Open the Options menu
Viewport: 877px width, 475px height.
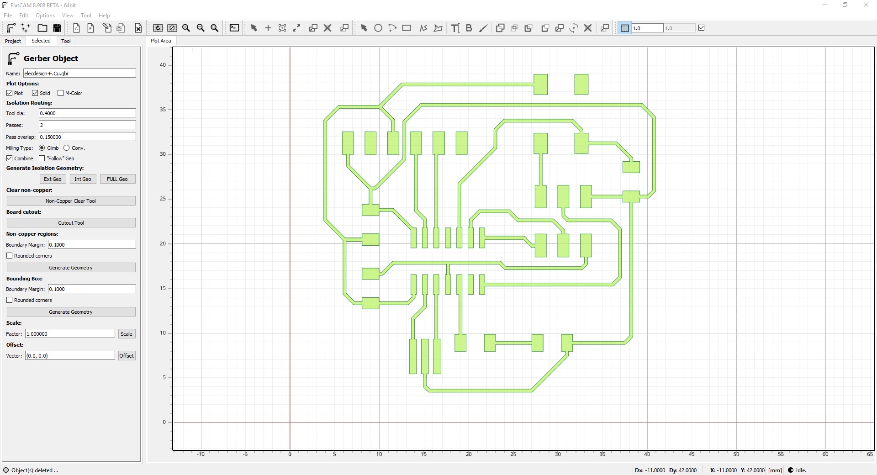click(45, 15)
